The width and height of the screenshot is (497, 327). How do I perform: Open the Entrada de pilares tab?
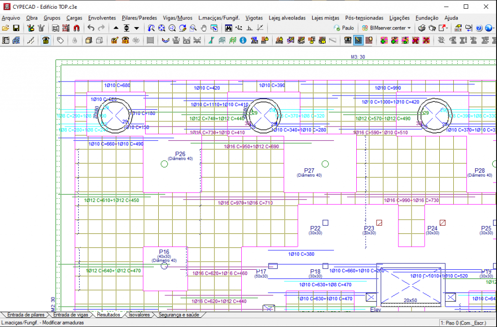26,315
